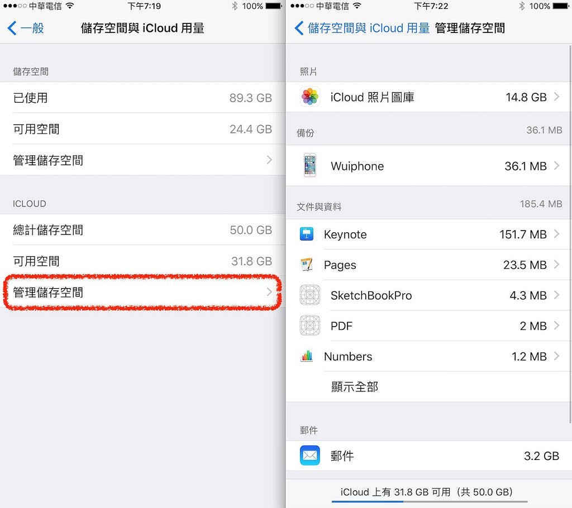
Task: Tap 顯示全部 to show all documents
Action: pos(355,386)
